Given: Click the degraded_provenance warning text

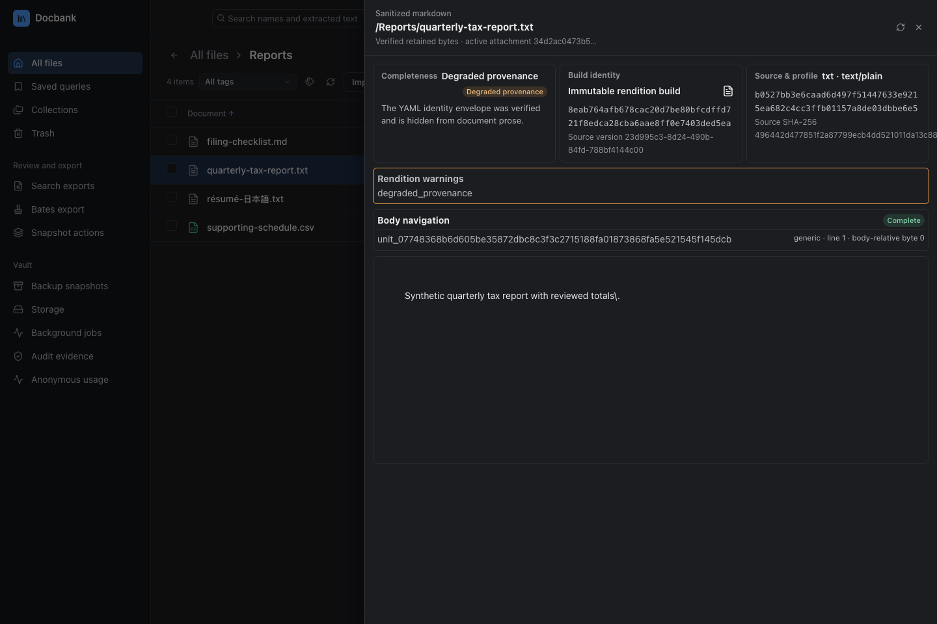Looking at the screenshot, I should (425, 193).
